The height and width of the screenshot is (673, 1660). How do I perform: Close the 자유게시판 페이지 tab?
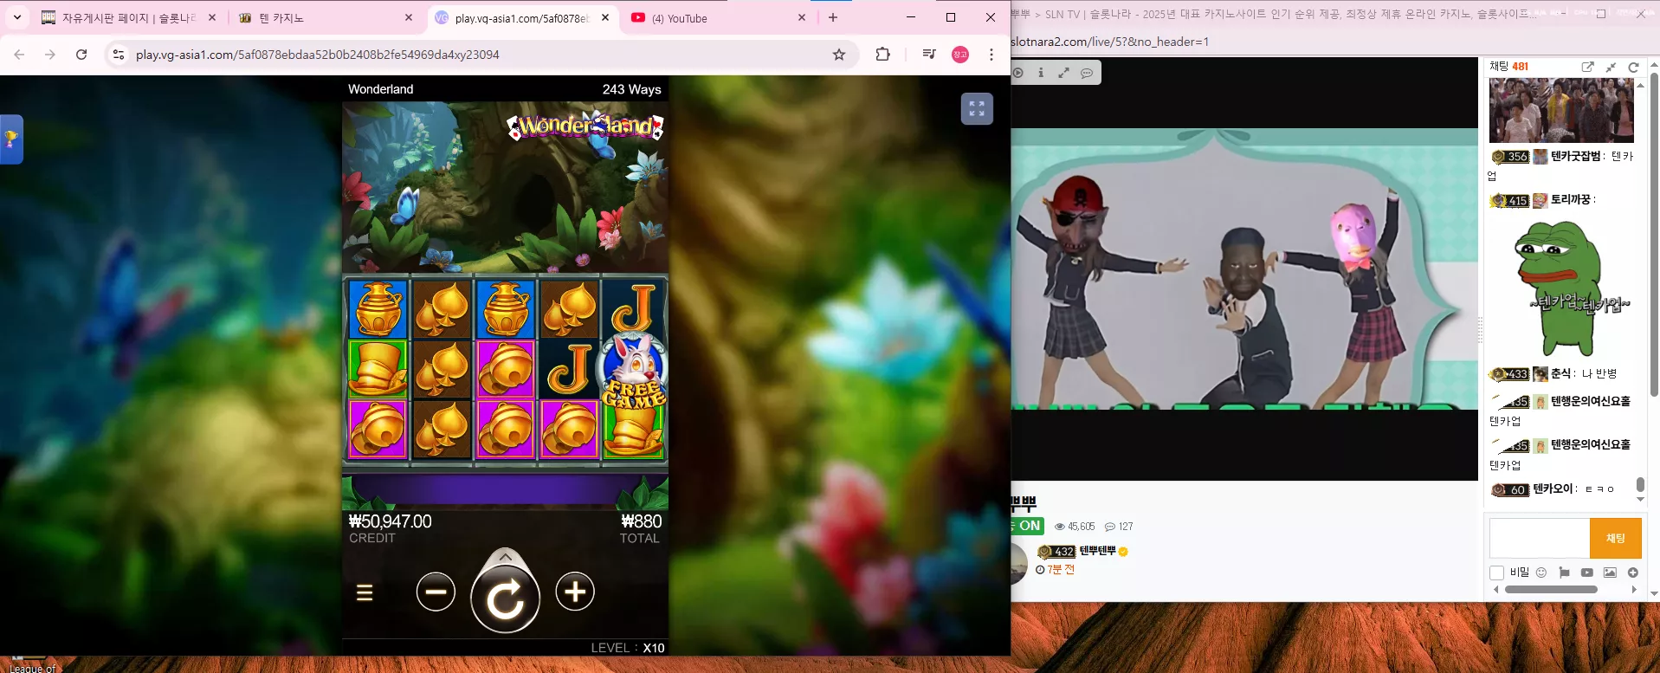[212, 17]
